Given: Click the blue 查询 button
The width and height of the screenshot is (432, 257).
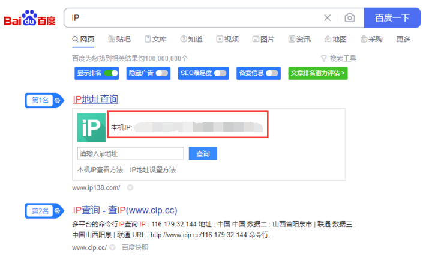Looking at the screenshot, I should [x=203, y=153].
